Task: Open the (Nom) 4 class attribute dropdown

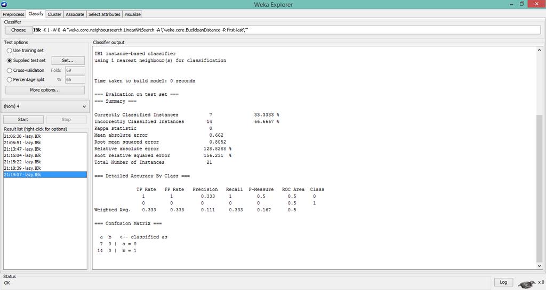Action: [45, 106]
